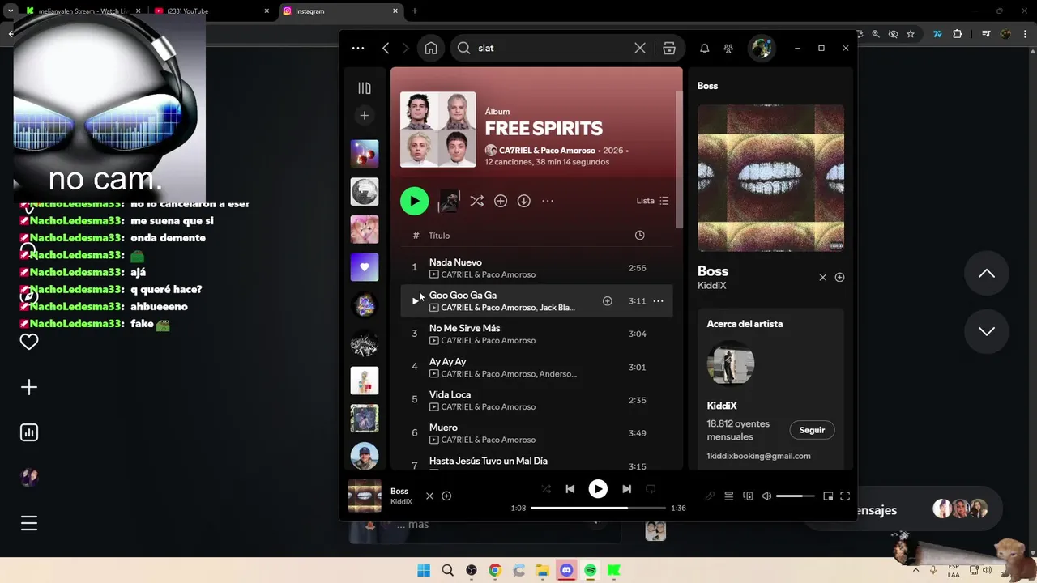
Task: Expand Your Library sidebar
Action: (365, 87)
